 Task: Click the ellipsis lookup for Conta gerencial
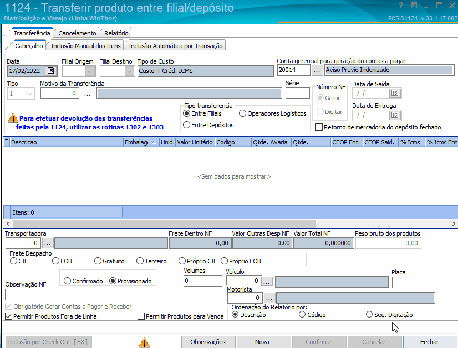(317, 70)
